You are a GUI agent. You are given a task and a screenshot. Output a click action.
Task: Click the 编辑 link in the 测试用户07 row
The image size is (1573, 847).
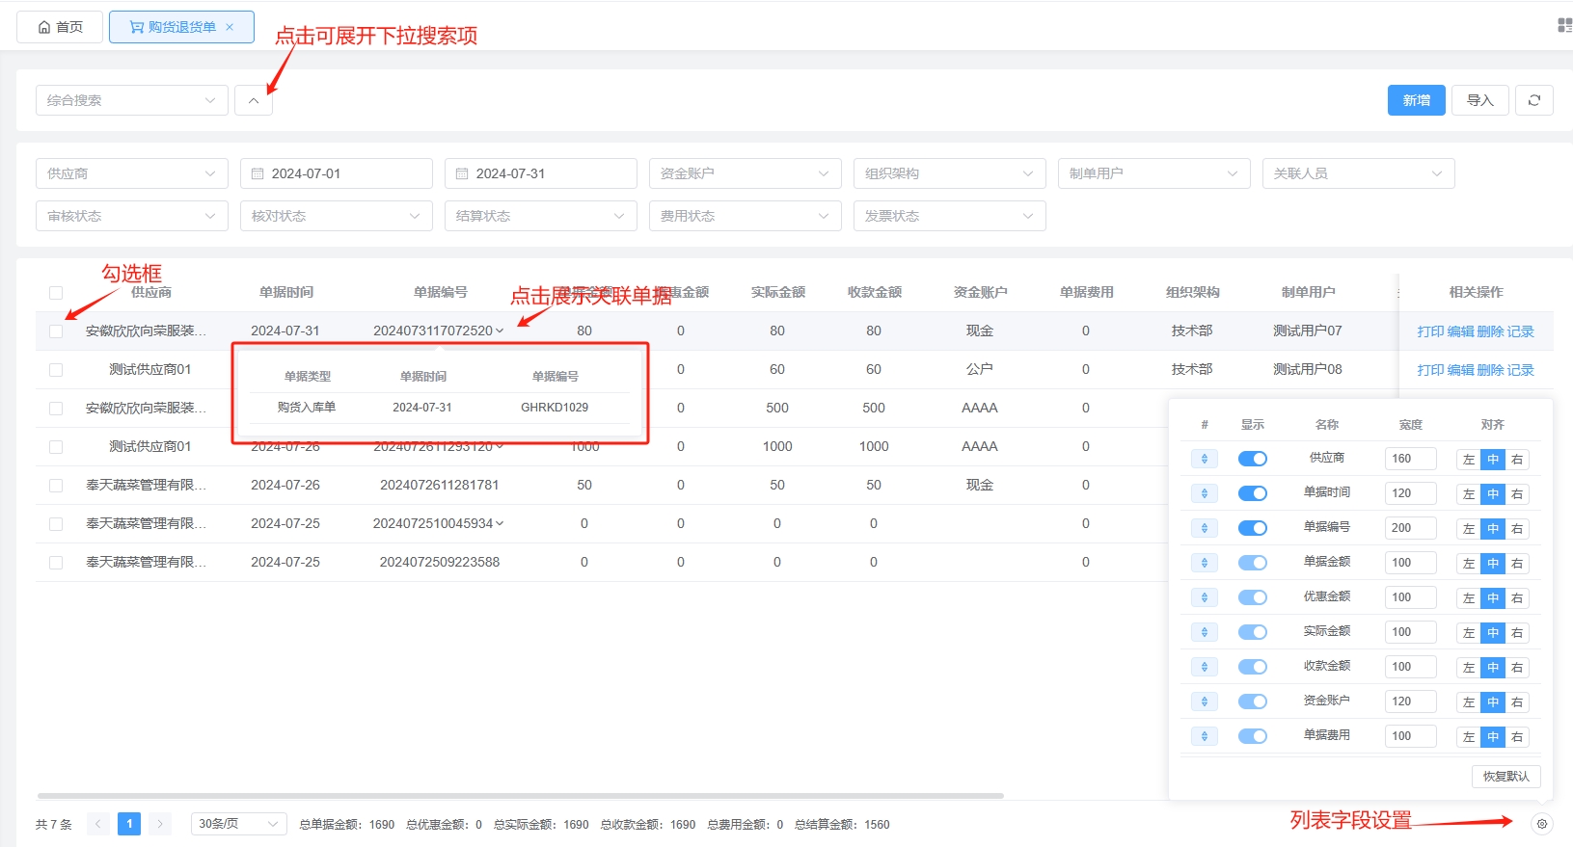[1460, 331]
